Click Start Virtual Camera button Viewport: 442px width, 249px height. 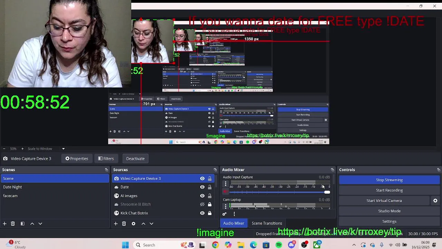pyautogui.click(x=384, y=201)
